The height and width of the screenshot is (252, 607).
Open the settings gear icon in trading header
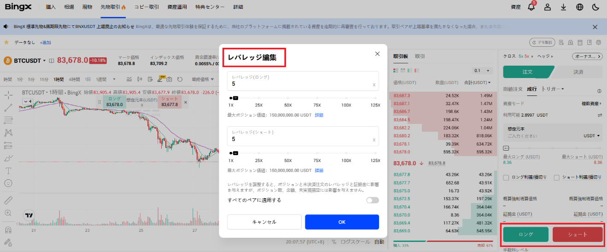coord(599,42)
